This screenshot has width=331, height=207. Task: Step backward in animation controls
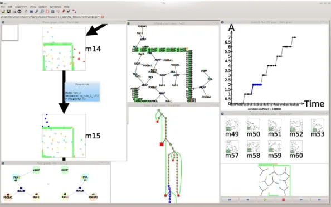pyautogui.click(x=247, y=199)
